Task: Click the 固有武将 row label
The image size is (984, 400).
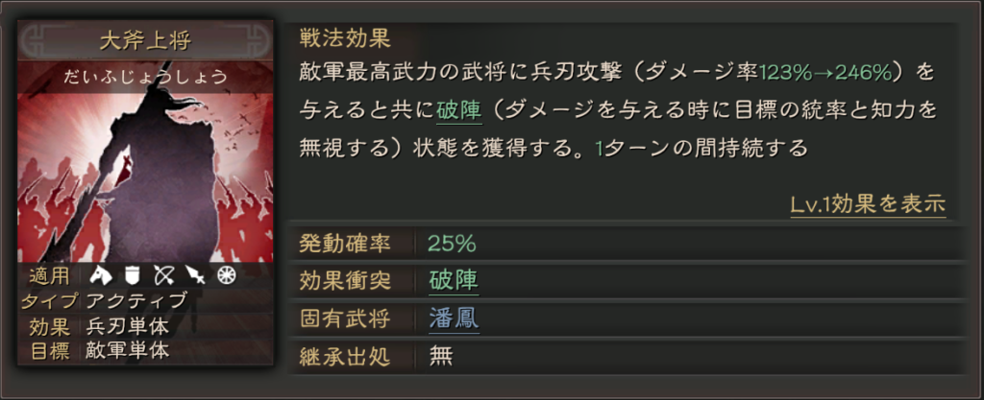Action: pyautogui.click(x=346, y=318)
